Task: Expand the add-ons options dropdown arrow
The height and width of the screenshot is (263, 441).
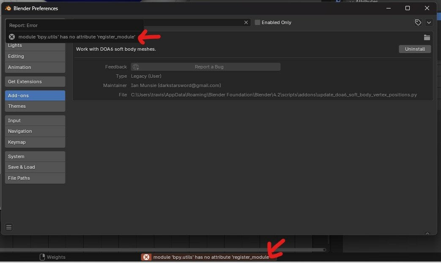Action: [x=429, y=22]
